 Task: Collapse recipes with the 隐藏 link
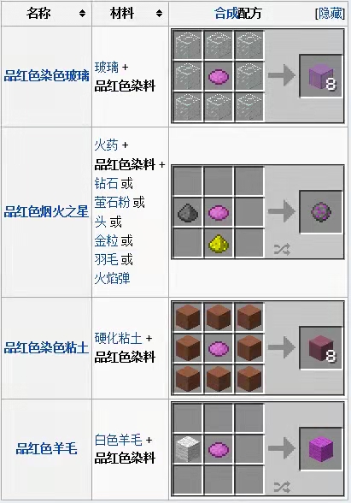330,14
